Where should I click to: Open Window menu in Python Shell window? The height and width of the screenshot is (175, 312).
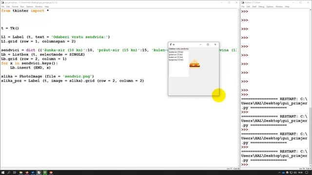click(x=279, y=6)
